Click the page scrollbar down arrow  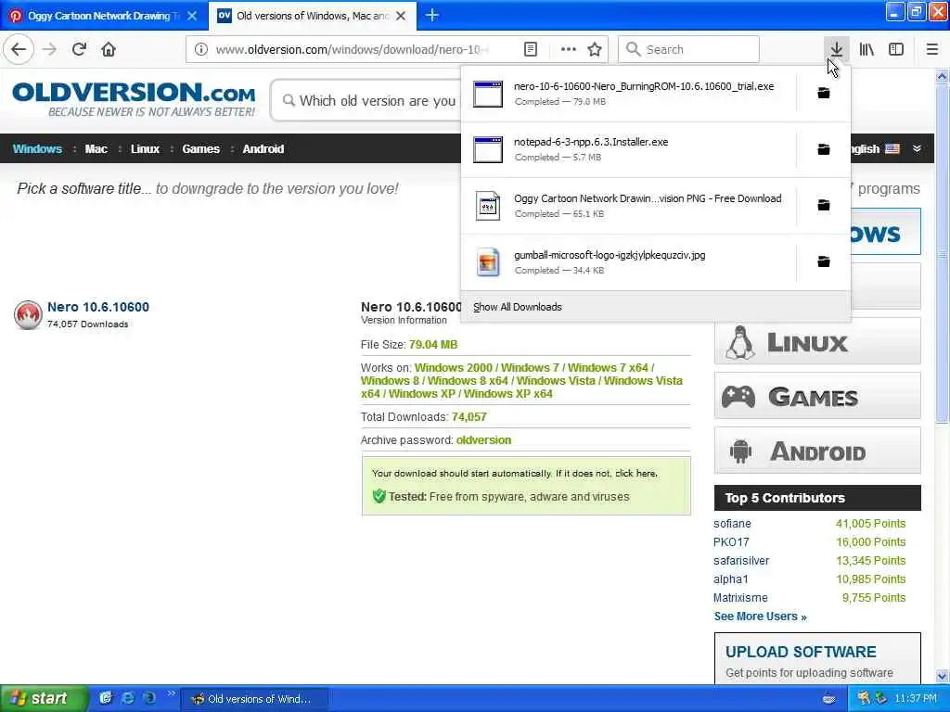[942, 676]
